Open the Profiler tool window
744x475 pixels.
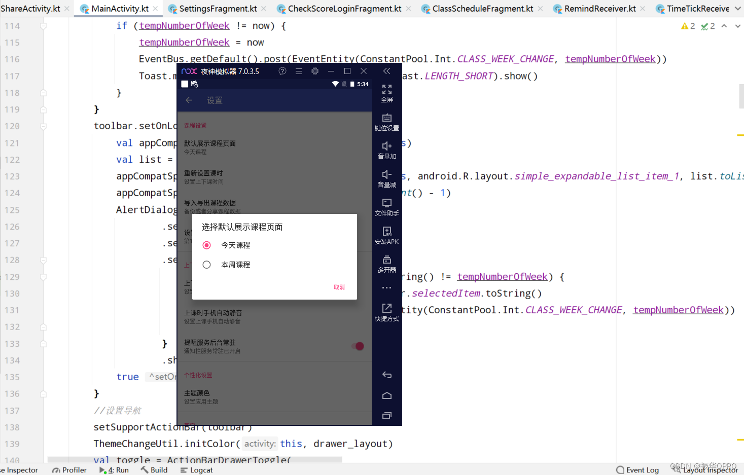pyautogui.click(x=69, y=470)
